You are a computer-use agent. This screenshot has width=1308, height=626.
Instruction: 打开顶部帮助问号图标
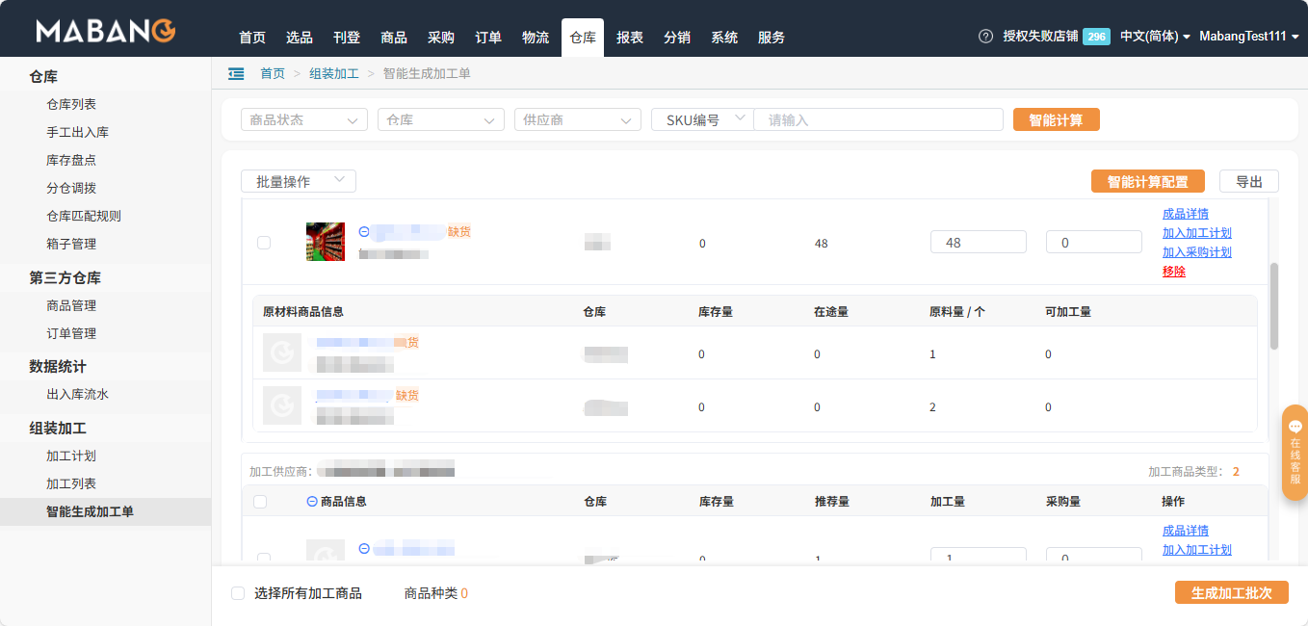(x=984, y=36)
